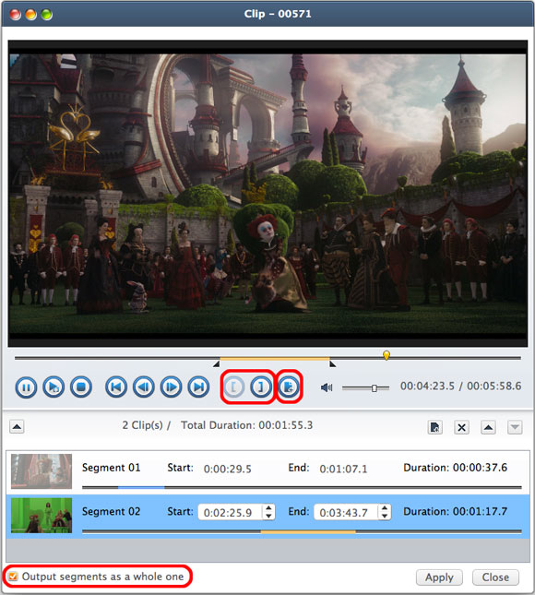
Task: Set start point with left bracket button
Action: tap(233, 387)
